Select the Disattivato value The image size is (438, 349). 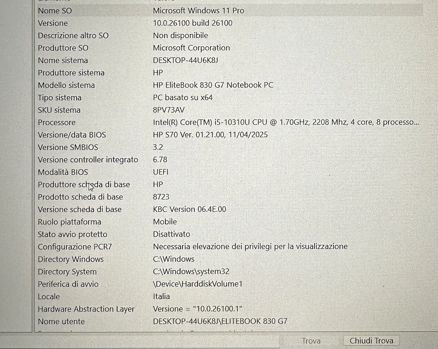click(x=171, y=234)
